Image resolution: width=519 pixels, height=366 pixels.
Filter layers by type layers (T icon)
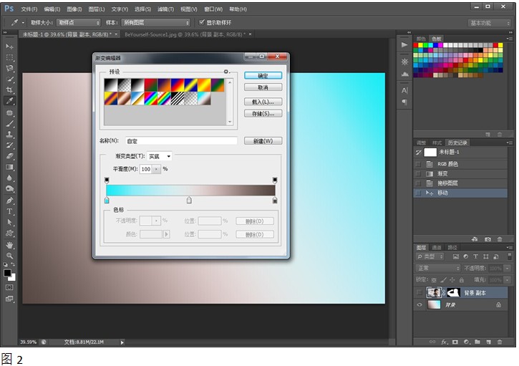point(475,256)
